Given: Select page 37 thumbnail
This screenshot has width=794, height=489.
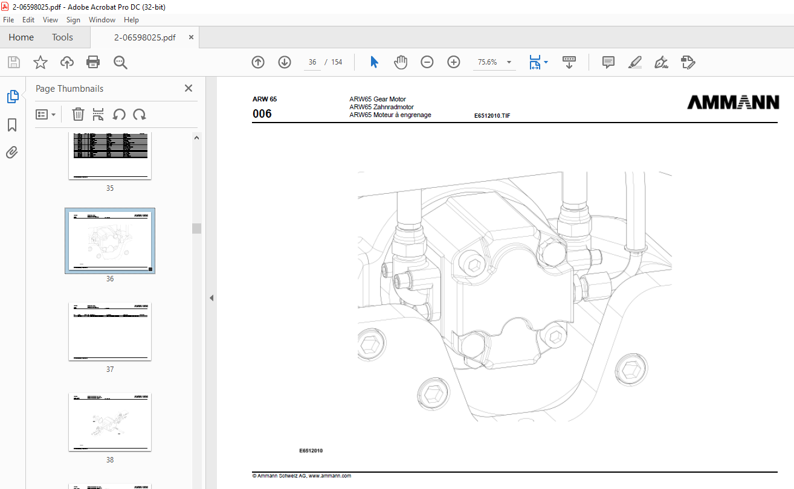Looking at the screenshot, I should pos(110,331).
